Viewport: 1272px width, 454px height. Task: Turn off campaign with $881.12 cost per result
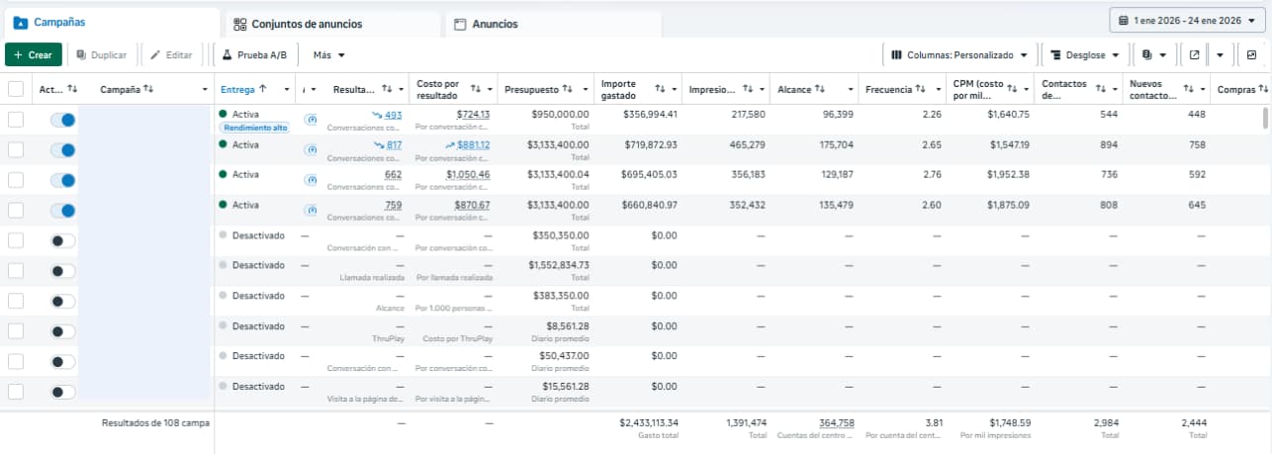[63, 150]
